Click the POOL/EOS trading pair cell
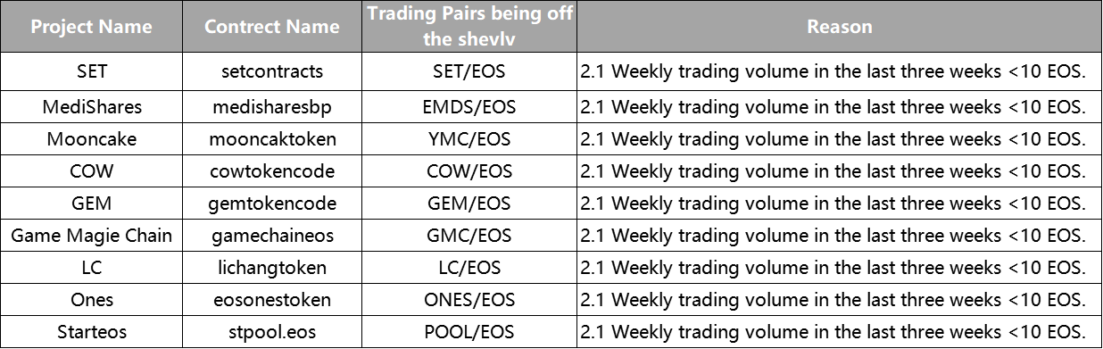 [x=469, y=331]
